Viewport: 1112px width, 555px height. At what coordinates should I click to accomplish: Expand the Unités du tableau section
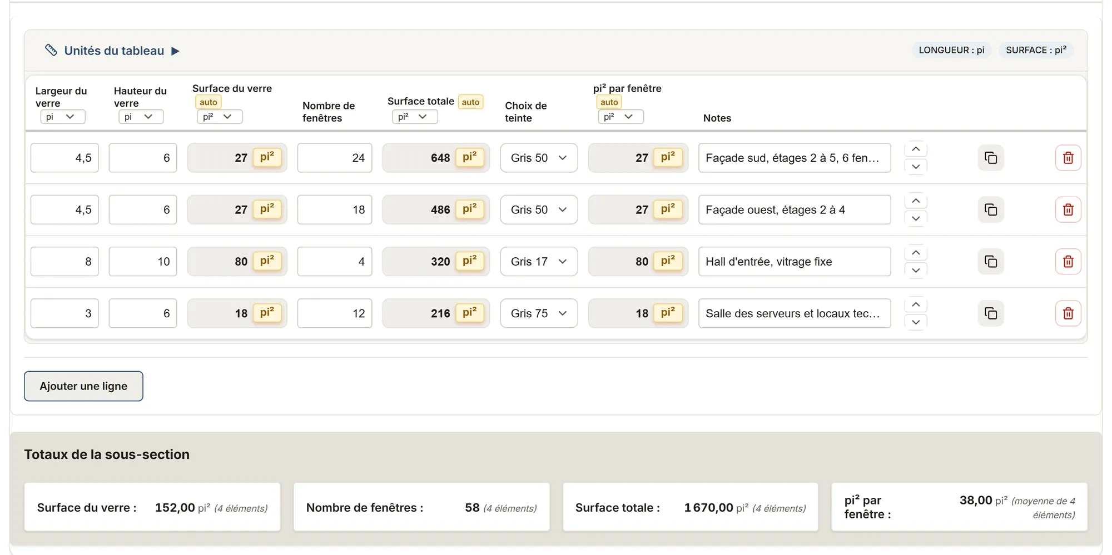(x=175, y=51)
